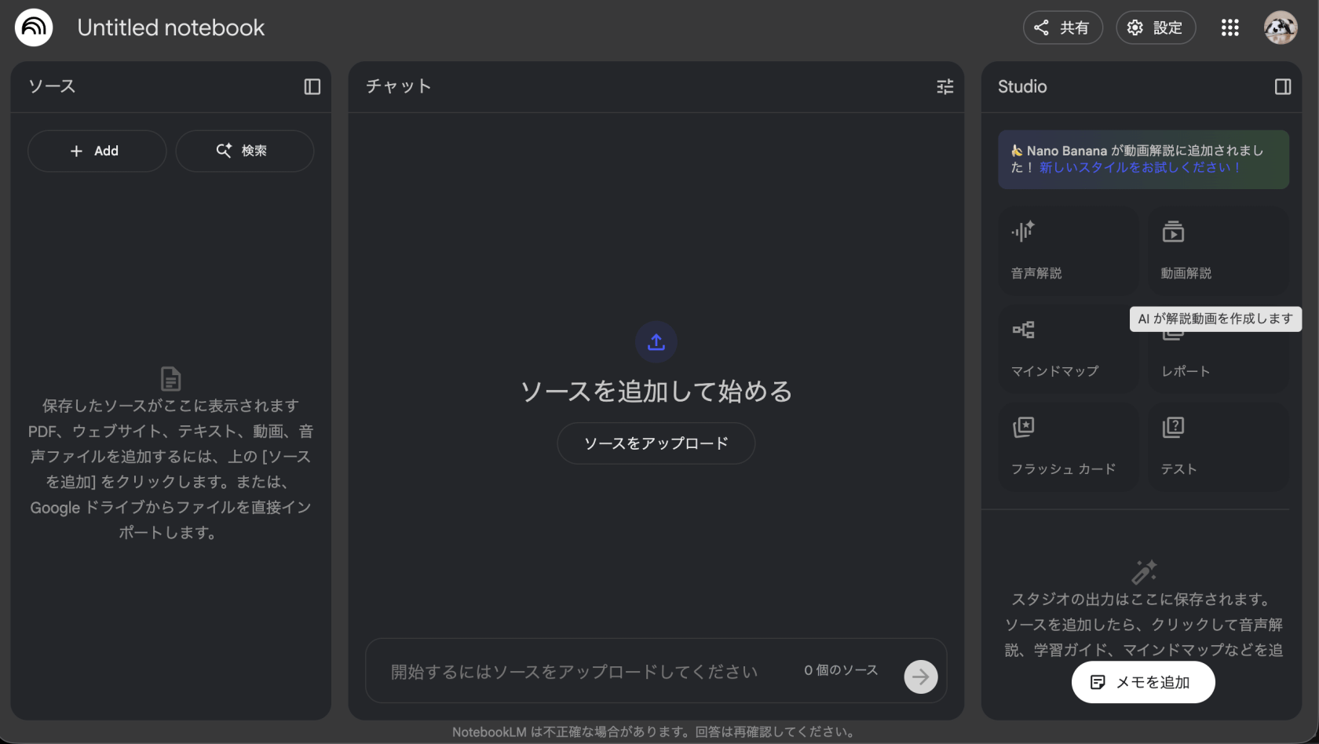Create フラッシュ カード
Viewport: 1319px width, 744px height.
[x=1068, y=447]
